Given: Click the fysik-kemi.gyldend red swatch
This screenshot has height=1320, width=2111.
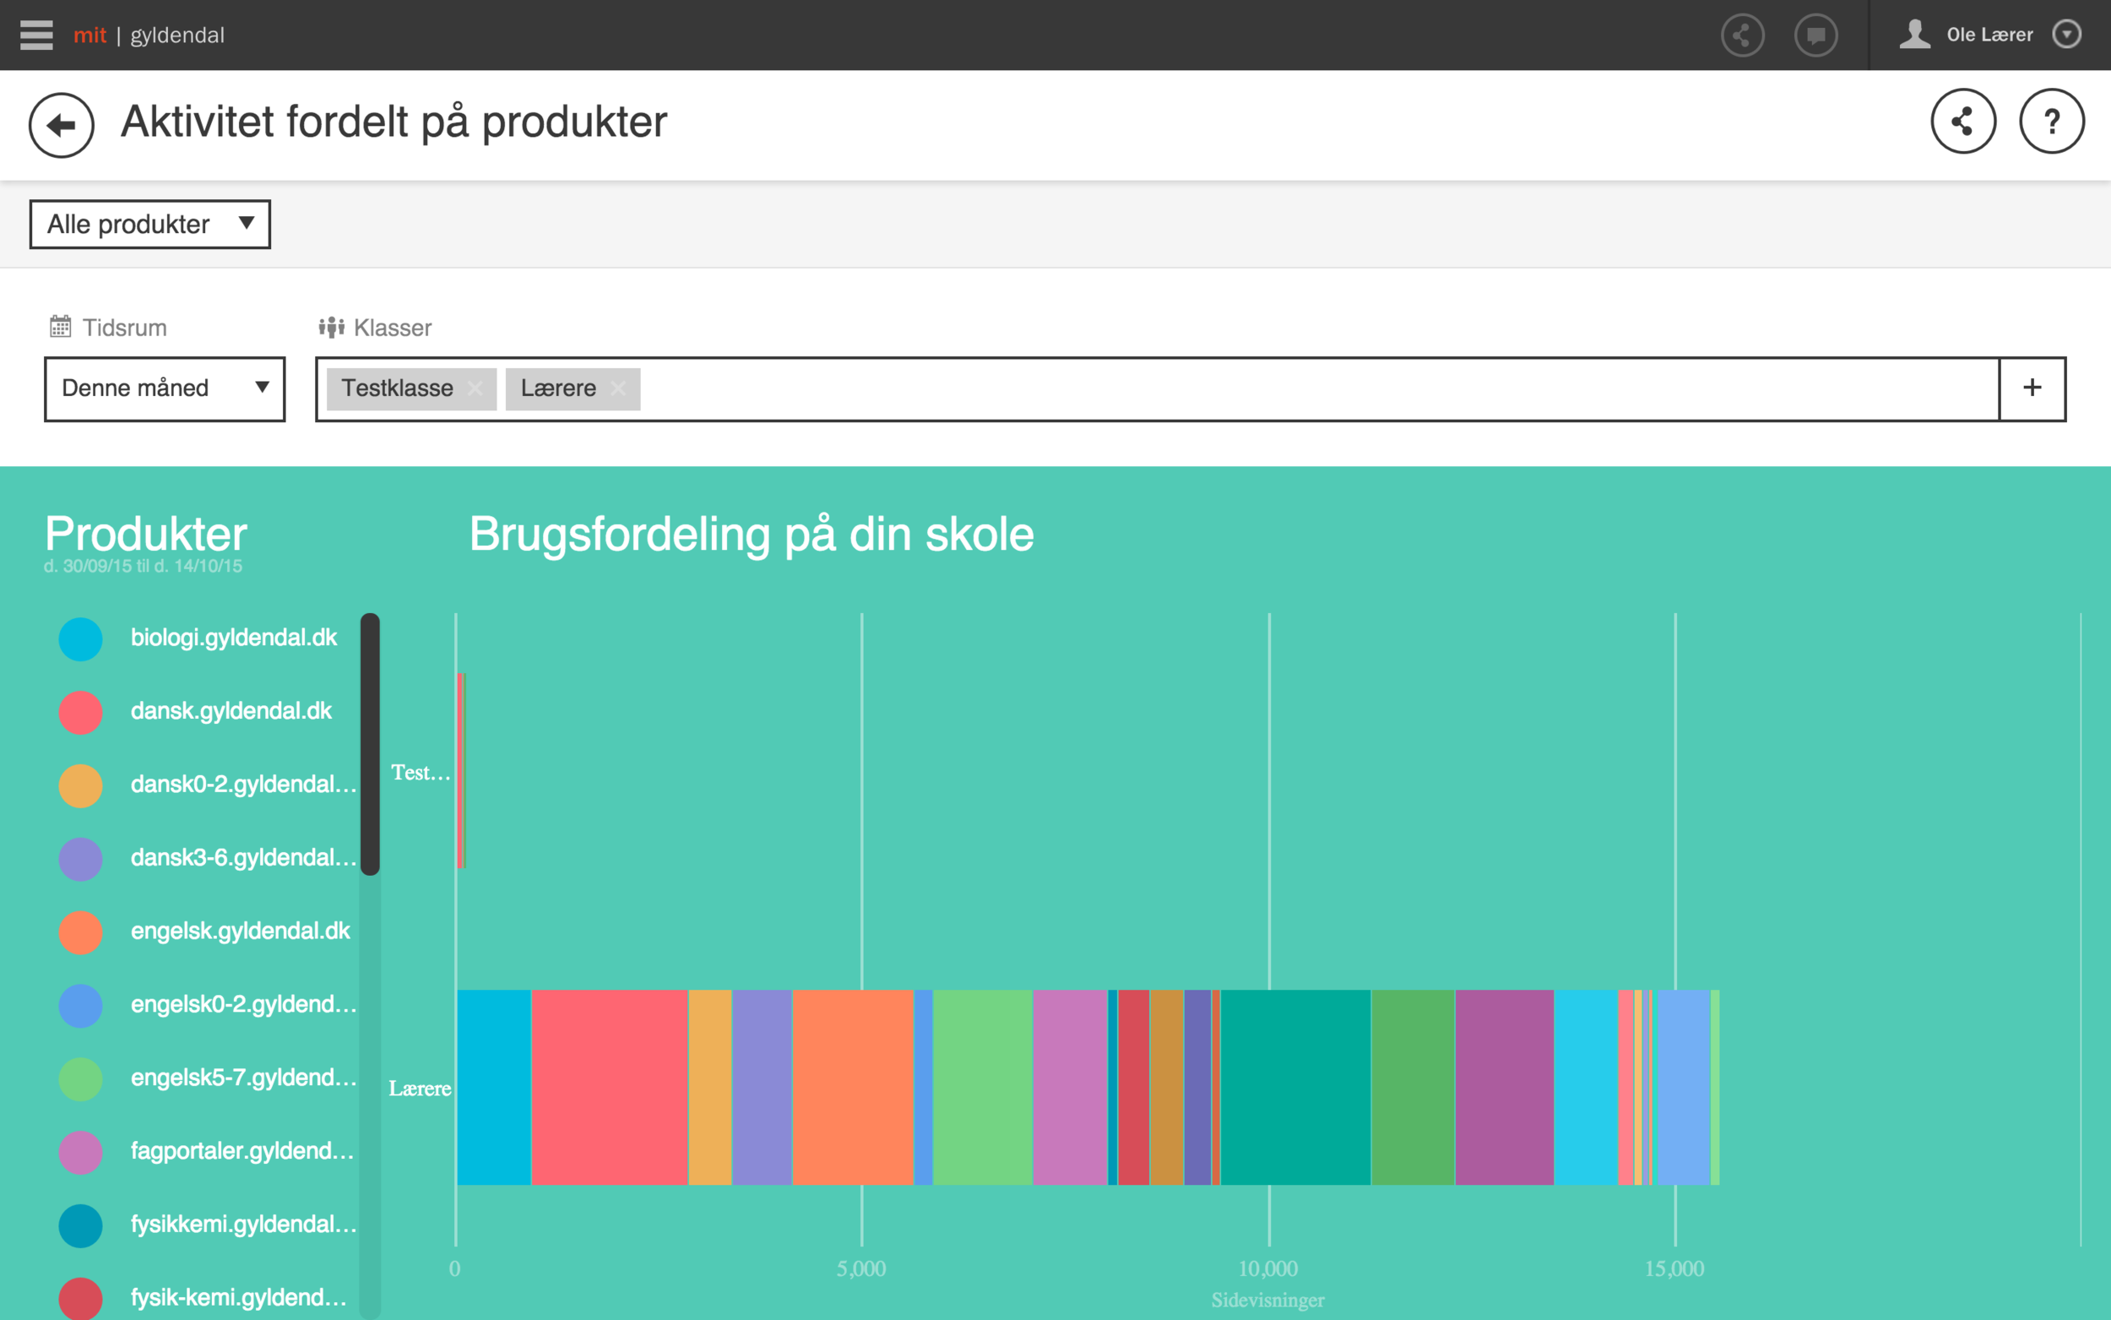Looking at the screenshot, I should pos(80,1299).
